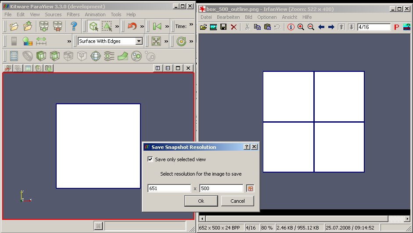413x233 pixels.
Task: Expand the undo toolbar overflow chevron
Action: point(142,26)
